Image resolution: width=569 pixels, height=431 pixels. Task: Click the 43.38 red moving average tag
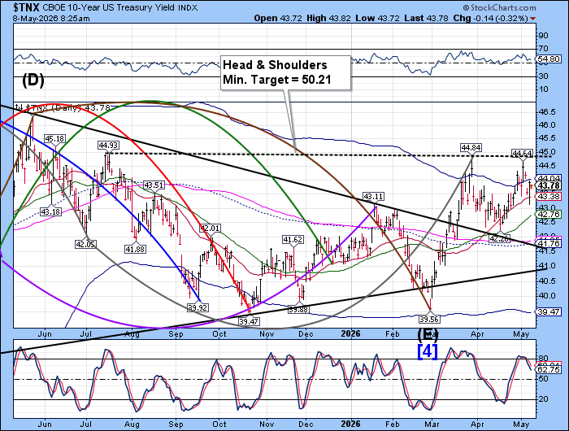pyautogui.click(x=549, y=197)
